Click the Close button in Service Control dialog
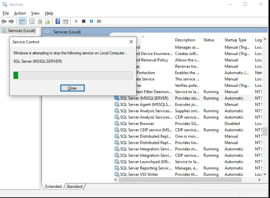The height and width of the screenshot is (198, 270). (x=72, y=88)
